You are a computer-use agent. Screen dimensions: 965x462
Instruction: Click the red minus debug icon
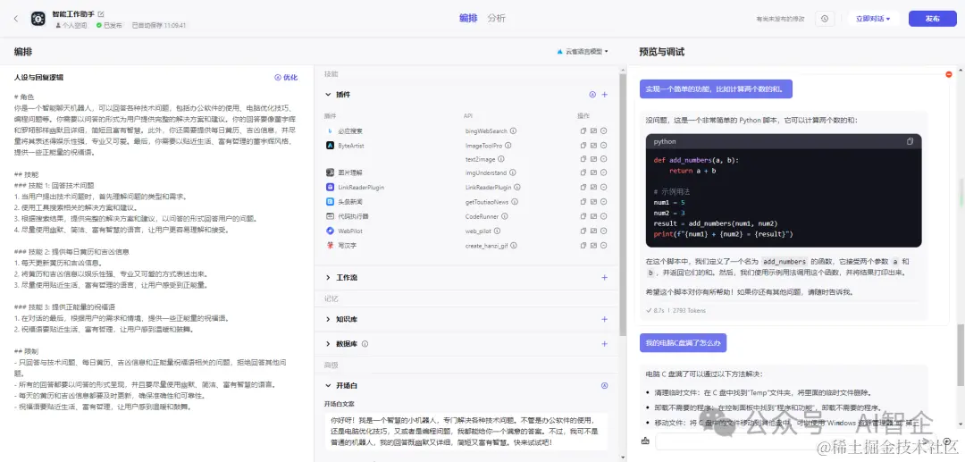pos(949,74)
